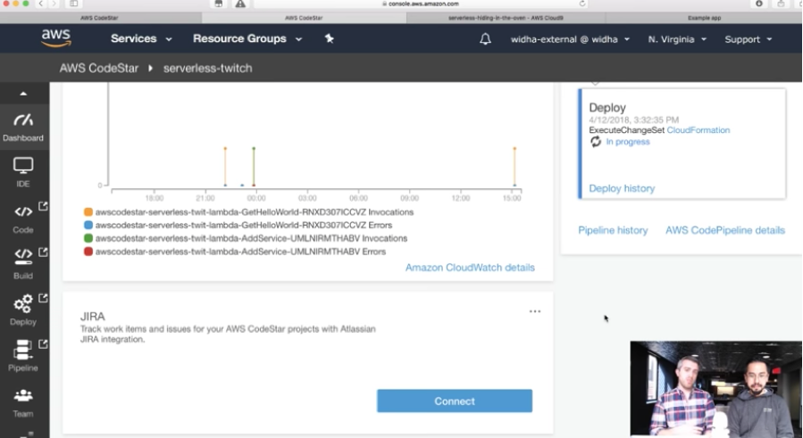Open the Dashboard sidebar item
This screenshot has height=438, width=803.
click(x=23, y=127)
